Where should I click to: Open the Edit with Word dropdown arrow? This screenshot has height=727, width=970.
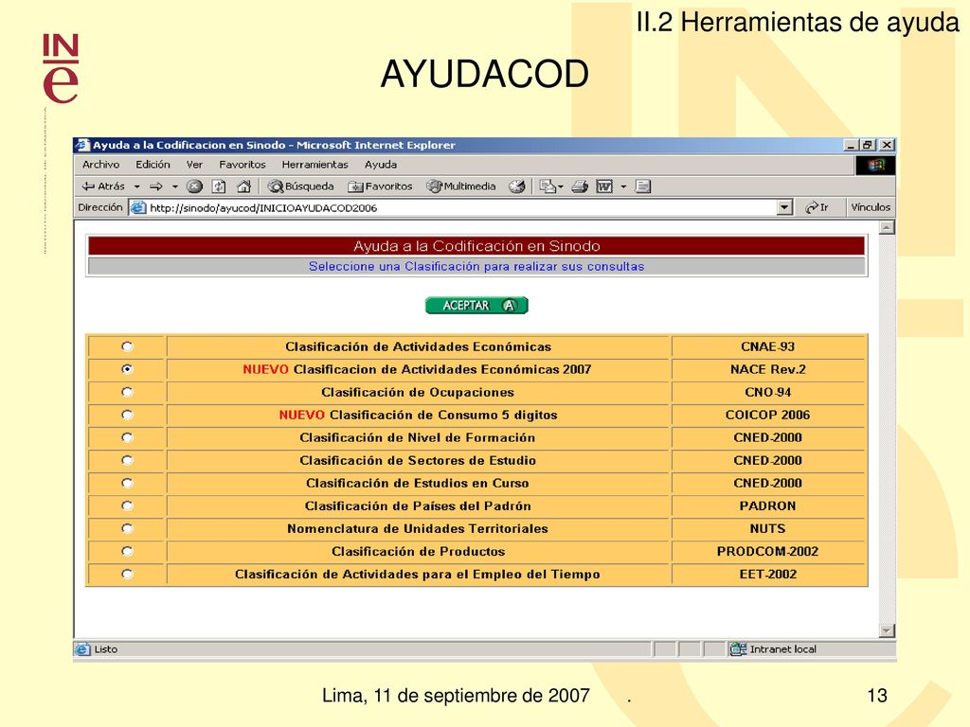click(623, 186)
